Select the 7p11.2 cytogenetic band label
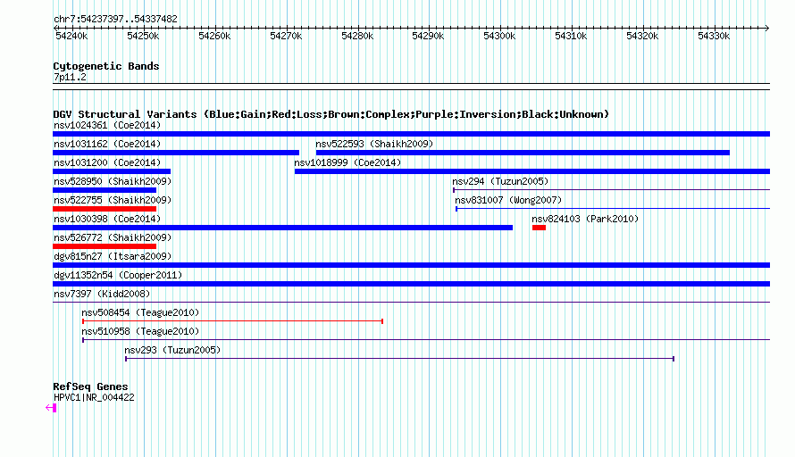This screenshot has width=795, height=457. click(70, 78)
